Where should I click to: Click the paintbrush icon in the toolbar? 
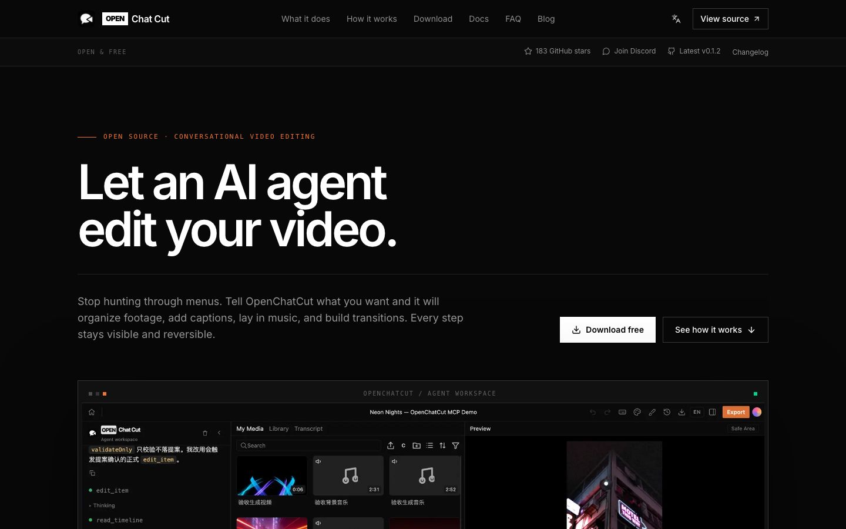(x=652, y=412)
